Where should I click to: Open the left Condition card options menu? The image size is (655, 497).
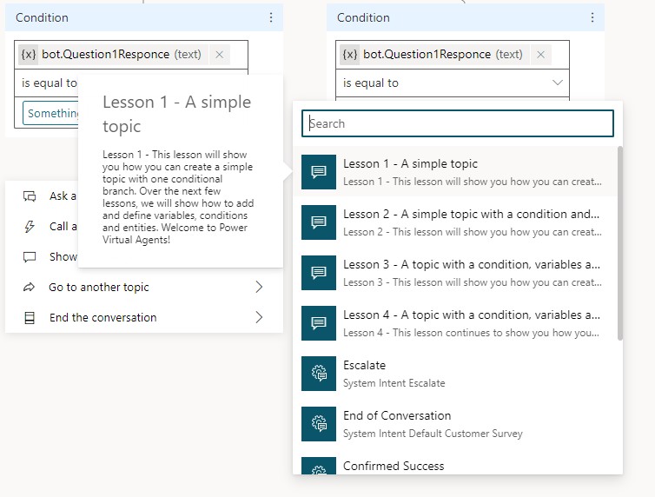pos(271,17)
